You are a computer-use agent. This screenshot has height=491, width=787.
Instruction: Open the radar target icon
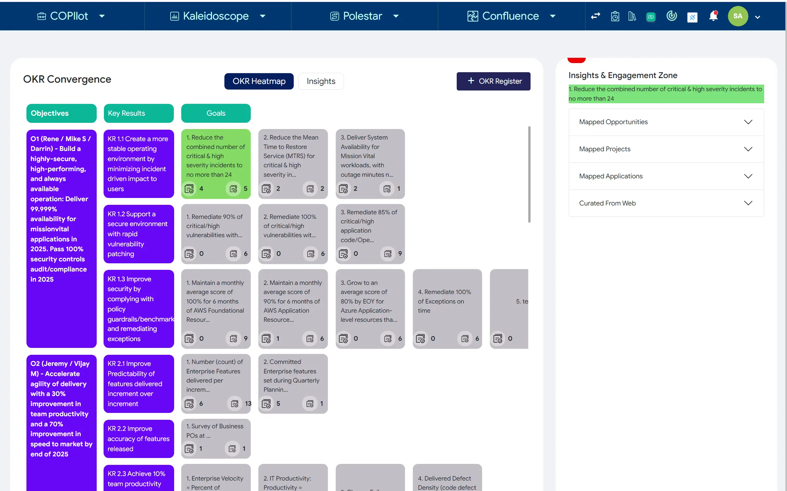(671, 16)
